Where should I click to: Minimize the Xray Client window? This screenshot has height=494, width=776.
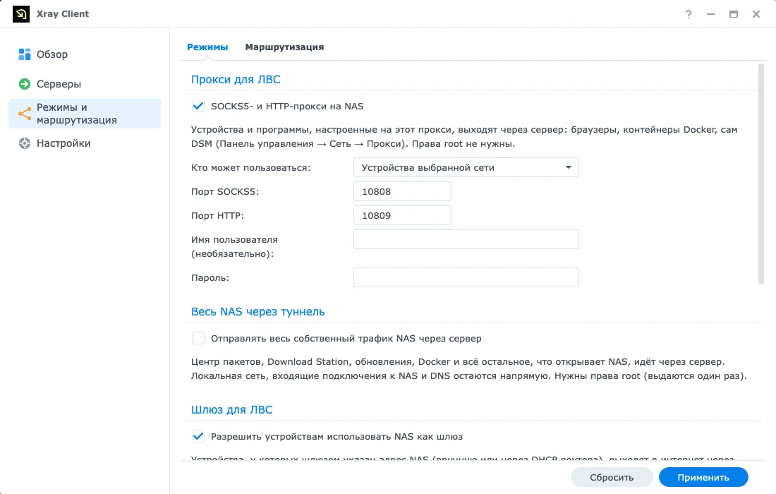[711, 14]
